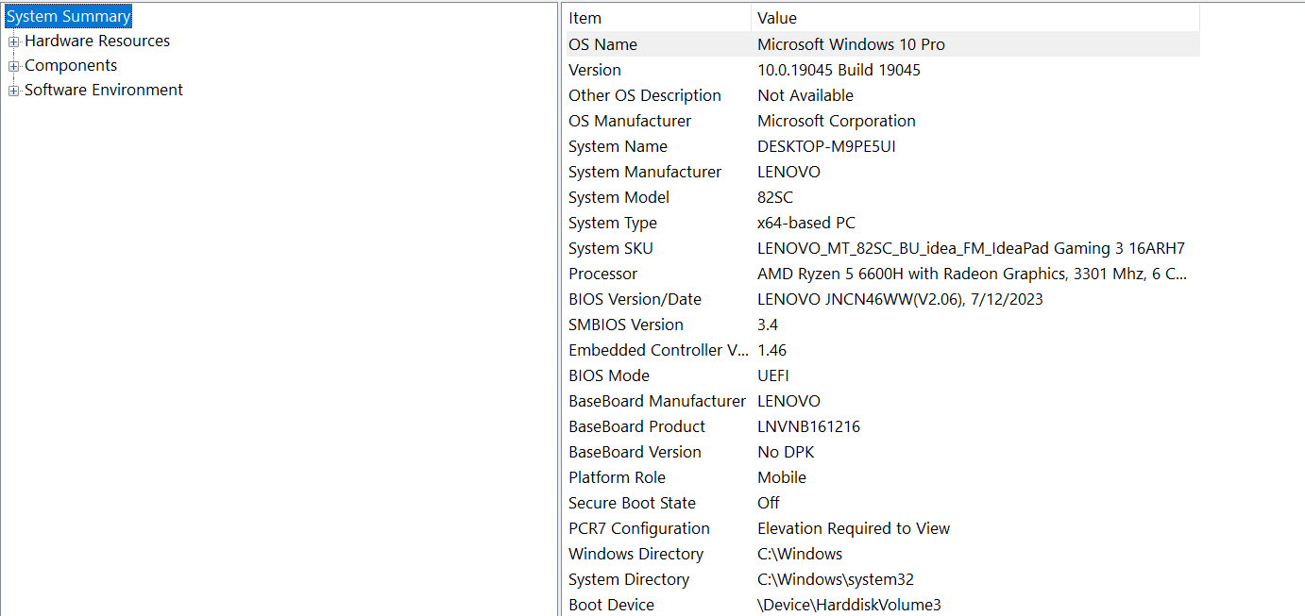Select the Software Environment label
This screenshot has width=1305, height=616.
pos(104,91)
